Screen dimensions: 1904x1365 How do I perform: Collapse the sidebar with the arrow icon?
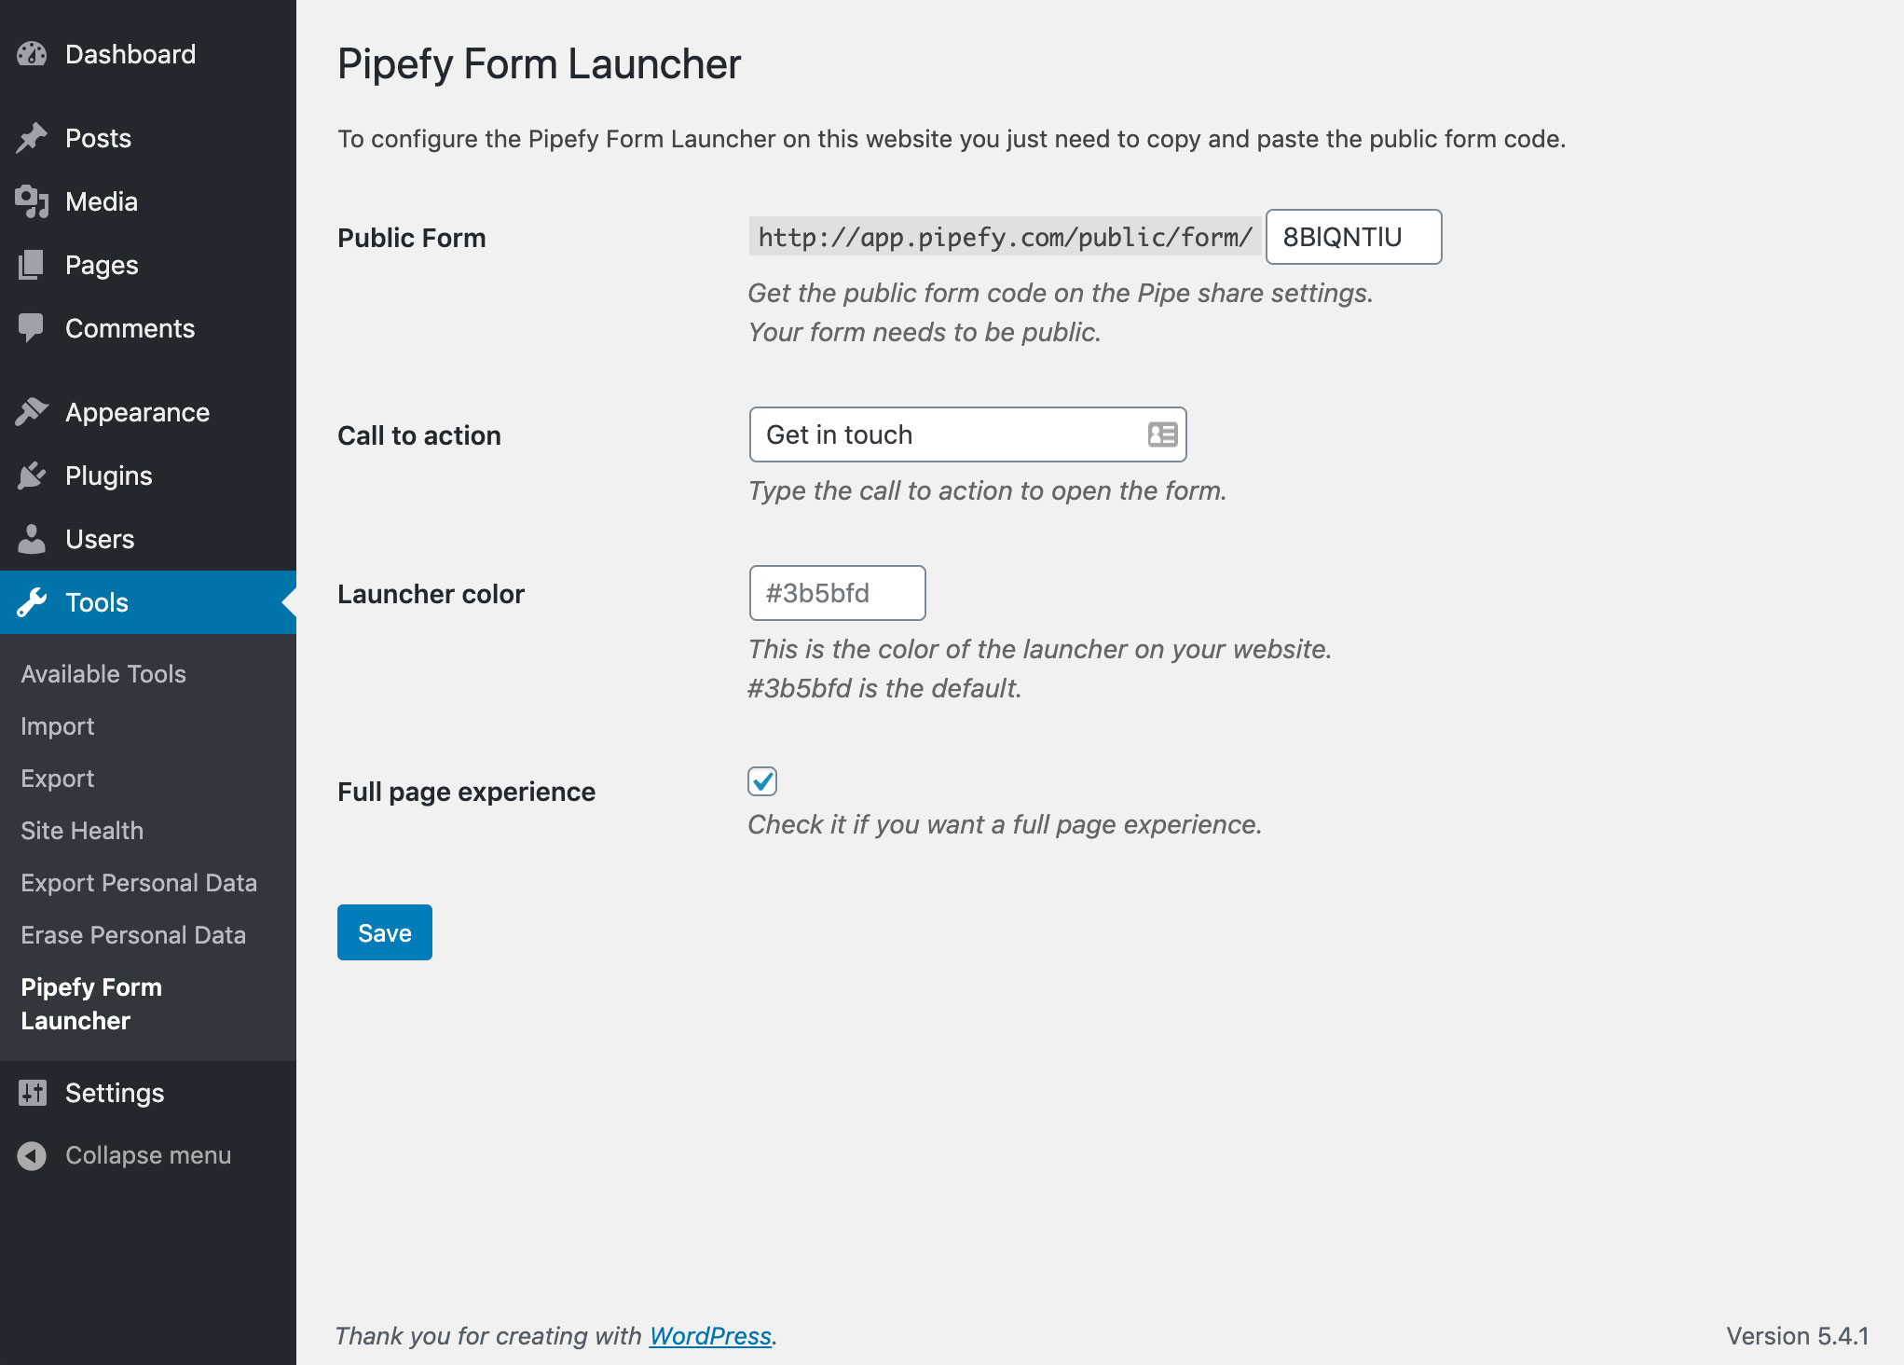coord(32,1155)
